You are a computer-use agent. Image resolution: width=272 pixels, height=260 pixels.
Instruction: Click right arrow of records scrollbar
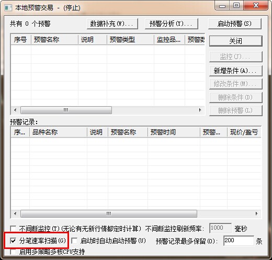coord(256,213)
